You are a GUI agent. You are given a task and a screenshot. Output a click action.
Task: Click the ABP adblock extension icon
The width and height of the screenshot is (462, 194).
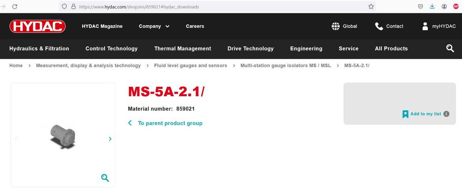click(456, 6)
